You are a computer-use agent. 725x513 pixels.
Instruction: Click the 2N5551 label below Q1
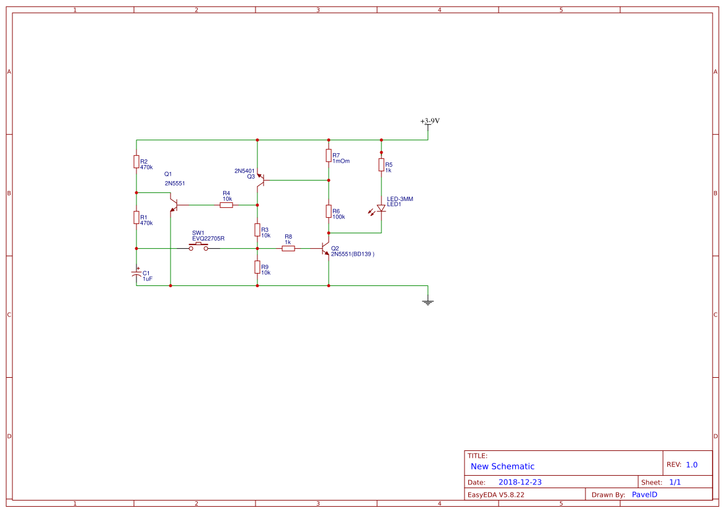[x=175, y=183]
